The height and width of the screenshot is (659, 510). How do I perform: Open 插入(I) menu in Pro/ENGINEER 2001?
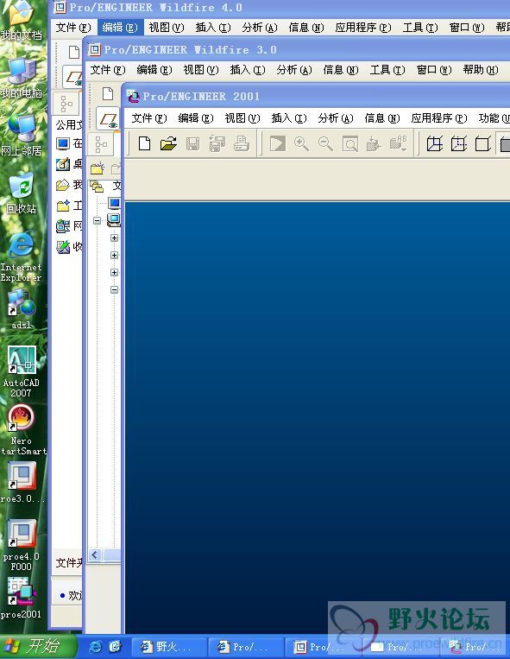point(289,118)
